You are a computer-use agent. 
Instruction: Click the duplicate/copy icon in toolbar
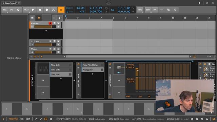[x=169, y=10]
